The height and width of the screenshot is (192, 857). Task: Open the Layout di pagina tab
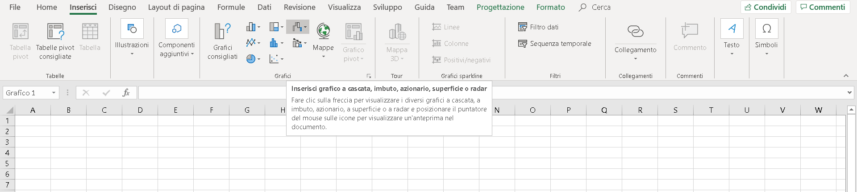click(176, 7)
